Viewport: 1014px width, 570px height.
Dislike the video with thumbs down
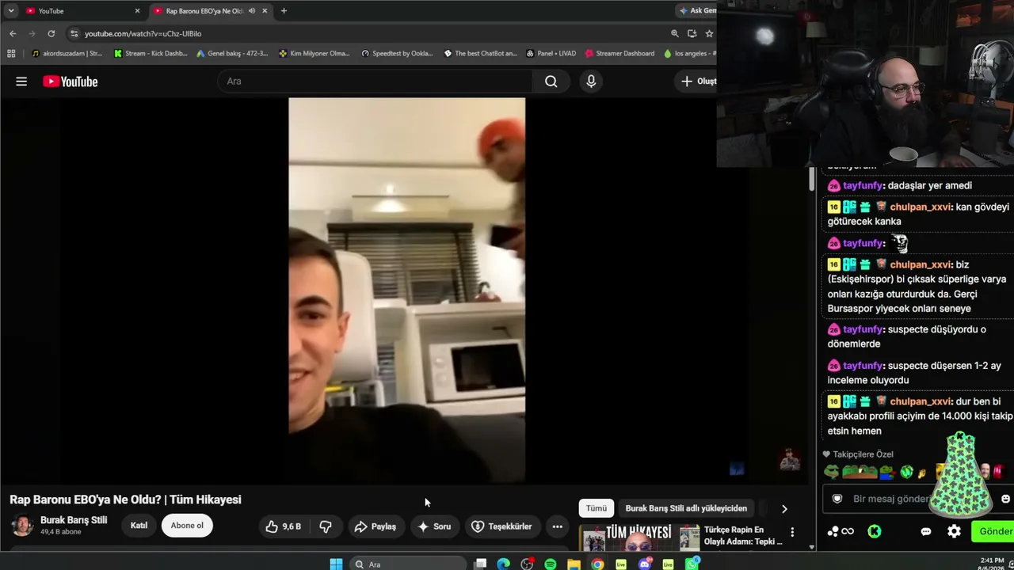pyautogui.click(x=325, y=526)
